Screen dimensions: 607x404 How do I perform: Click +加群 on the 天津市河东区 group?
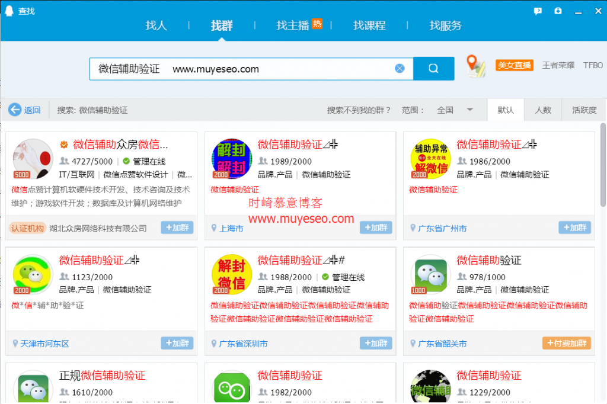(177, 343)
